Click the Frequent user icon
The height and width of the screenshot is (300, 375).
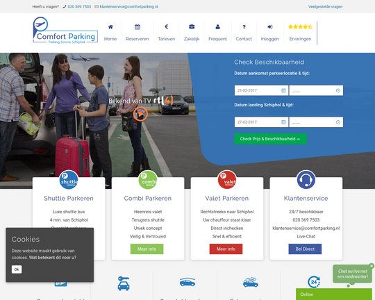click(217, 27)
